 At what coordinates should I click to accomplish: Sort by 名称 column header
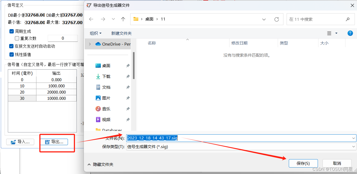click(152, 43)
